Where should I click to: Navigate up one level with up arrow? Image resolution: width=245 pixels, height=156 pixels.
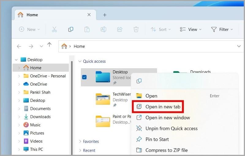(49, 45)
